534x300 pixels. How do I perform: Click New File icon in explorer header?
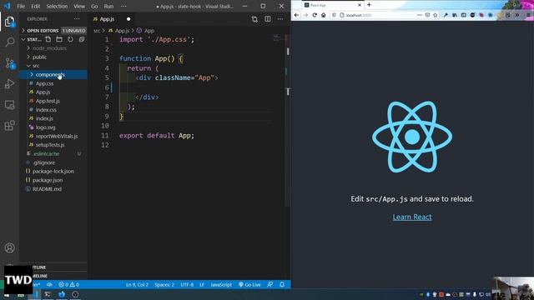pos(48,39)
